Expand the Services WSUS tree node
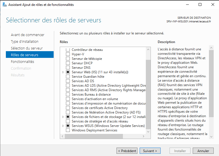 tap(63, 126)
